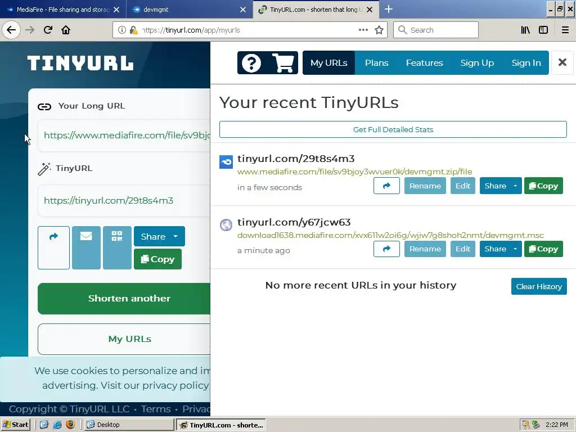Image resolution: width=576 pixels, height=432 pixels.
Task: Expand Share dropdown arrow for tinyurl.com/y67jcw63
Action: pyautogui.click(x=515, y=249)
